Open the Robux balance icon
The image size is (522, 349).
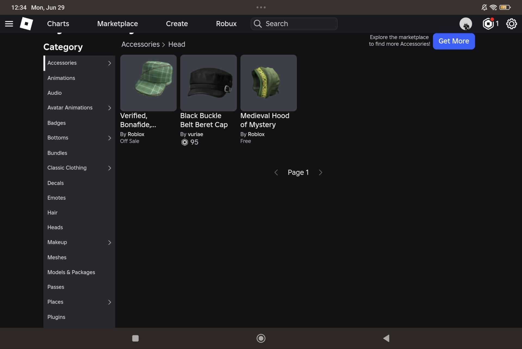point(488,24)
